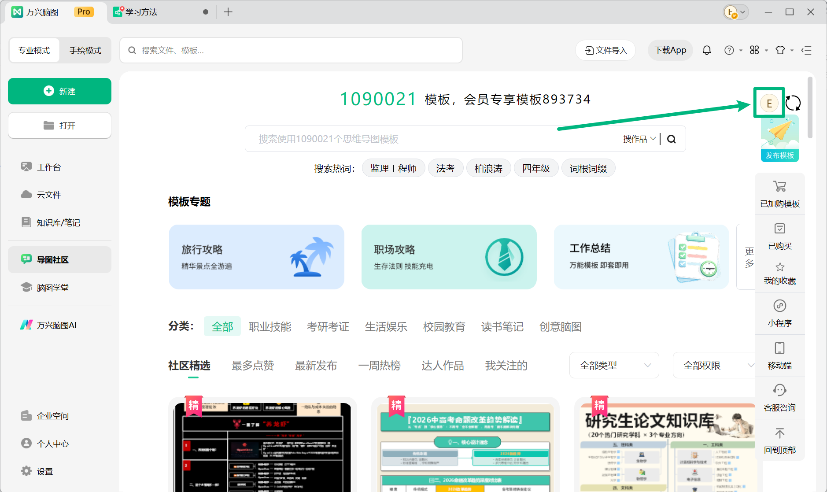The height and width of the screenshot is (492, 827).
Task: Click the refresh arrows icon
Action: click(793, 103)
